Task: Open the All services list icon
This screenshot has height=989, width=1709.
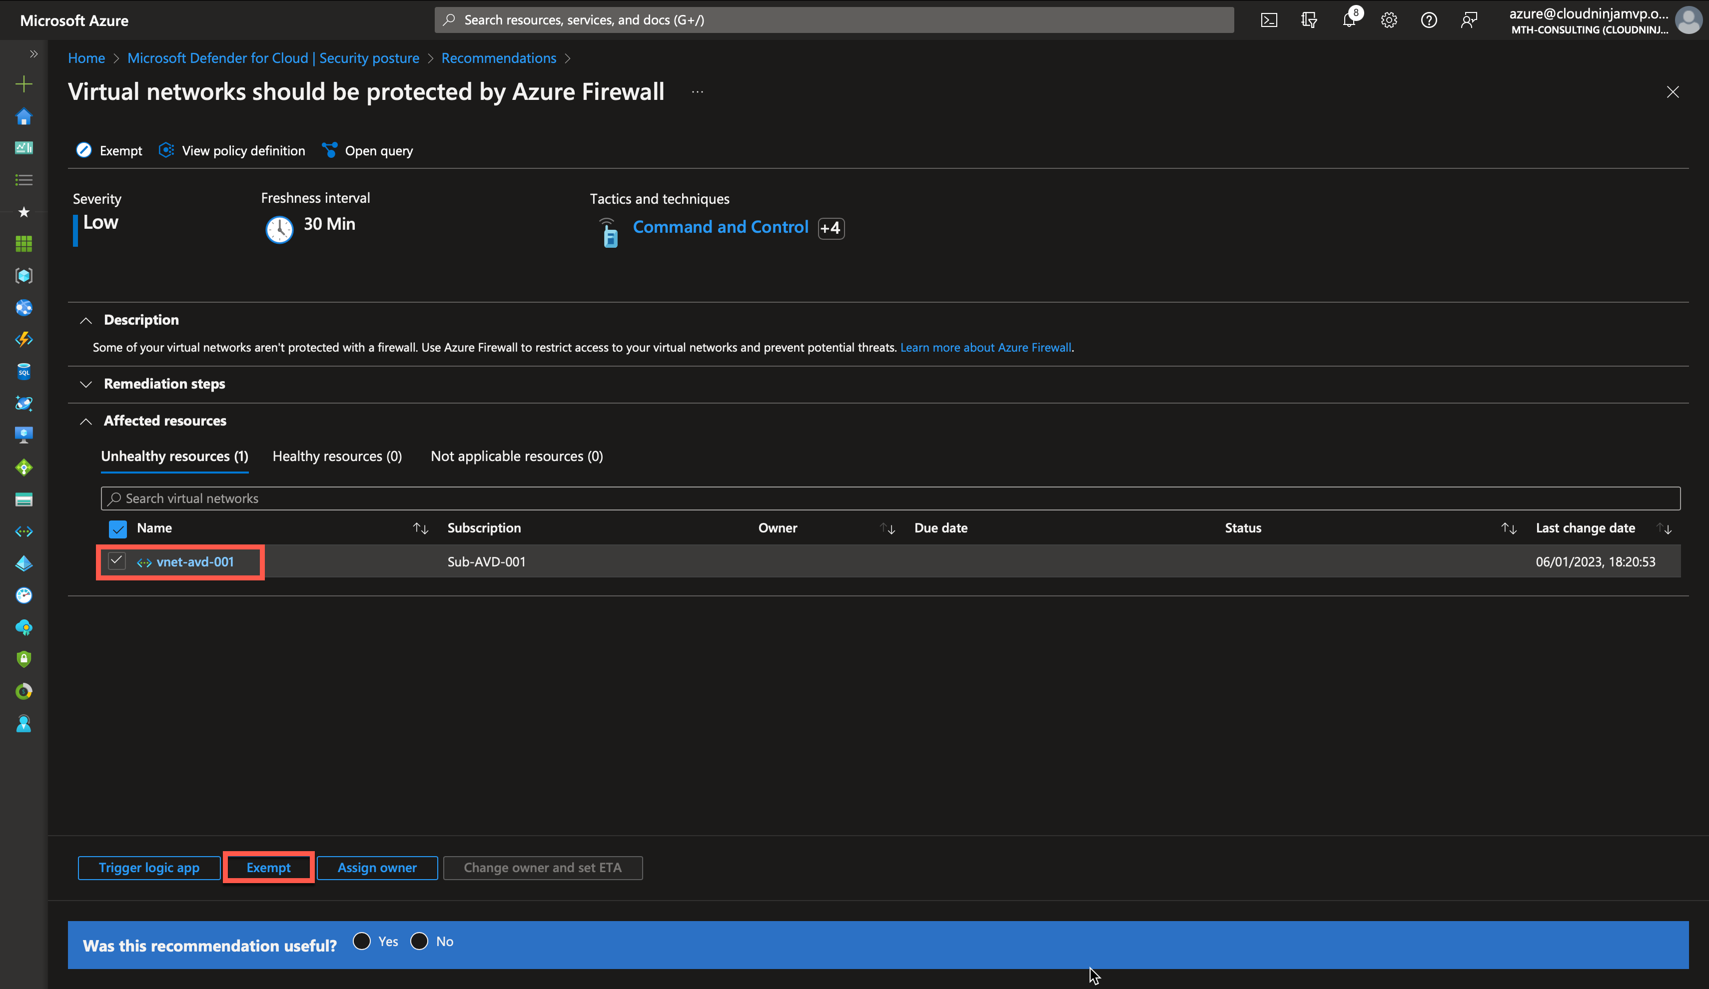Action: tap(24, 180)
